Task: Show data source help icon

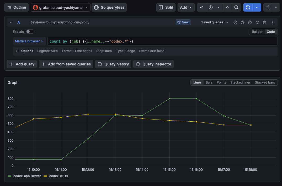Action: point(235,22)
